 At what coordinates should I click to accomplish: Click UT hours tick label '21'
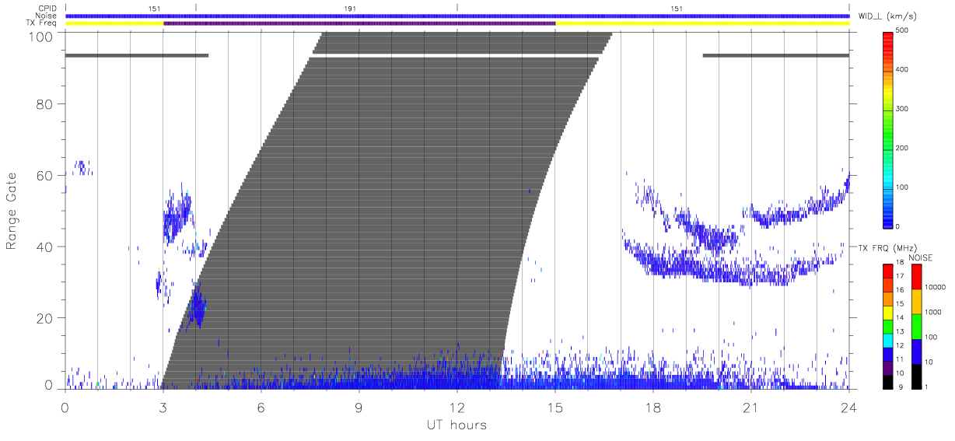[751, 407]
